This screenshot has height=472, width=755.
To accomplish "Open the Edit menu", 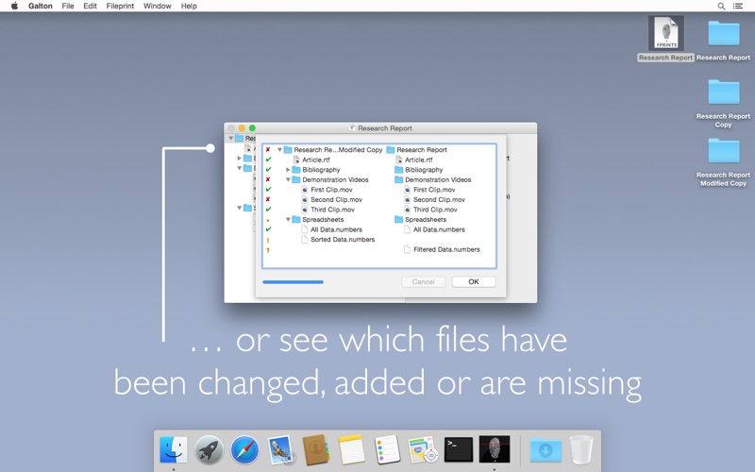I will coord(90,6).
